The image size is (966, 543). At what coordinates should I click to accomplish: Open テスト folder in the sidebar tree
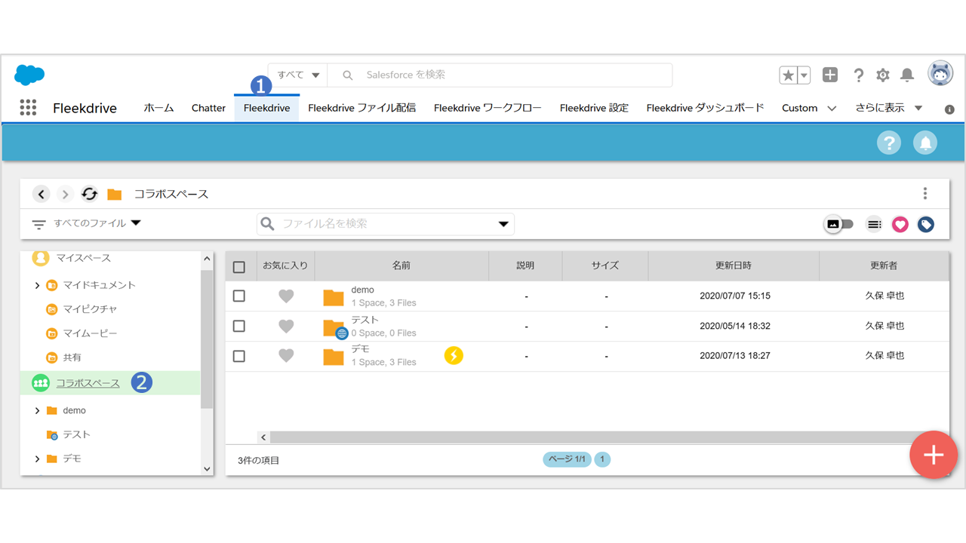pos(76,434)
